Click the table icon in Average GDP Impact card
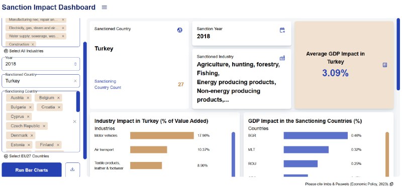Screen dimensions: 402x187 click(x=385, y=65)
